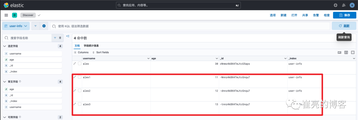Open the newsfeed celebration icon

(343, 5)
